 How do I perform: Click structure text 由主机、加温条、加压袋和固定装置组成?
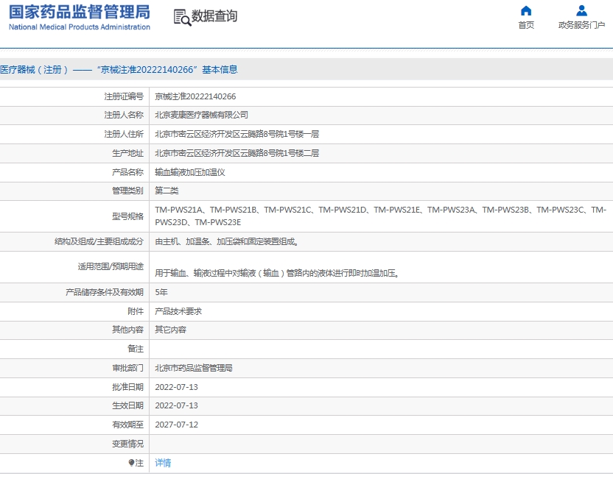tap(227, 241)
